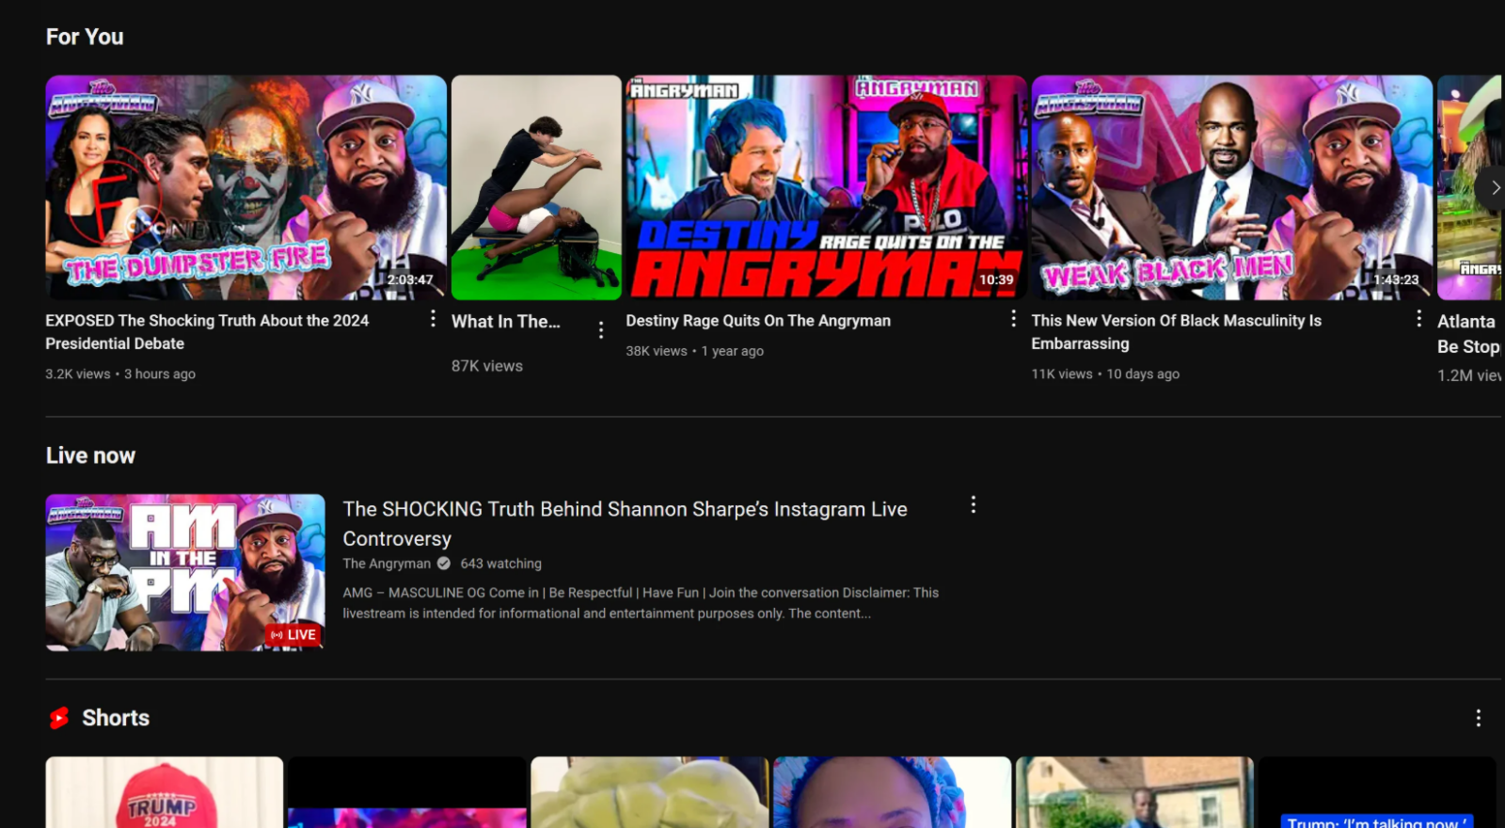Open the outdoor house short thumbnail
Screen dimensions: 1505x828
click(x=1135, y=792)
